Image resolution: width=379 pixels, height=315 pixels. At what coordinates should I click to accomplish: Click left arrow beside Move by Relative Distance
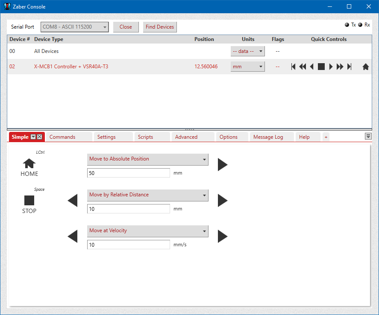pyautogui.click(x=73, y=200)
